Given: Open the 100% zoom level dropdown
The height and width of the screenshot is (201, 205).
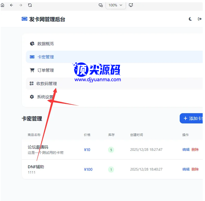Looking at the screenshot, I should 116,5.
